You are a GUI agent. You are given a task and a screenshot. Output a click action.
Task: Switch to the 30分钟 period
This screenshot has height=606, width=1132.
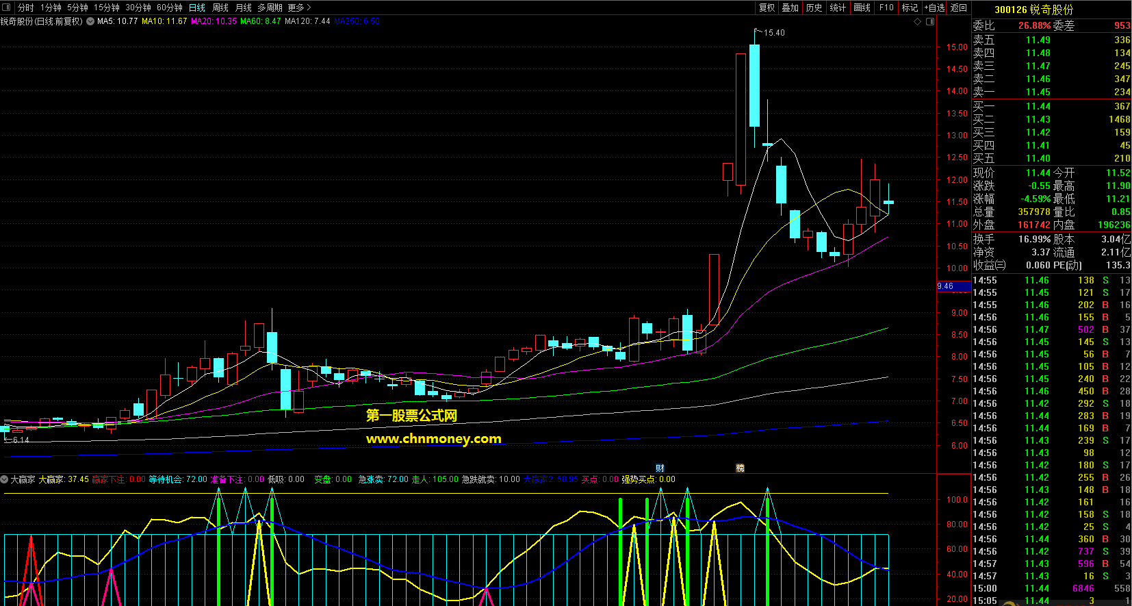(138, 8)
